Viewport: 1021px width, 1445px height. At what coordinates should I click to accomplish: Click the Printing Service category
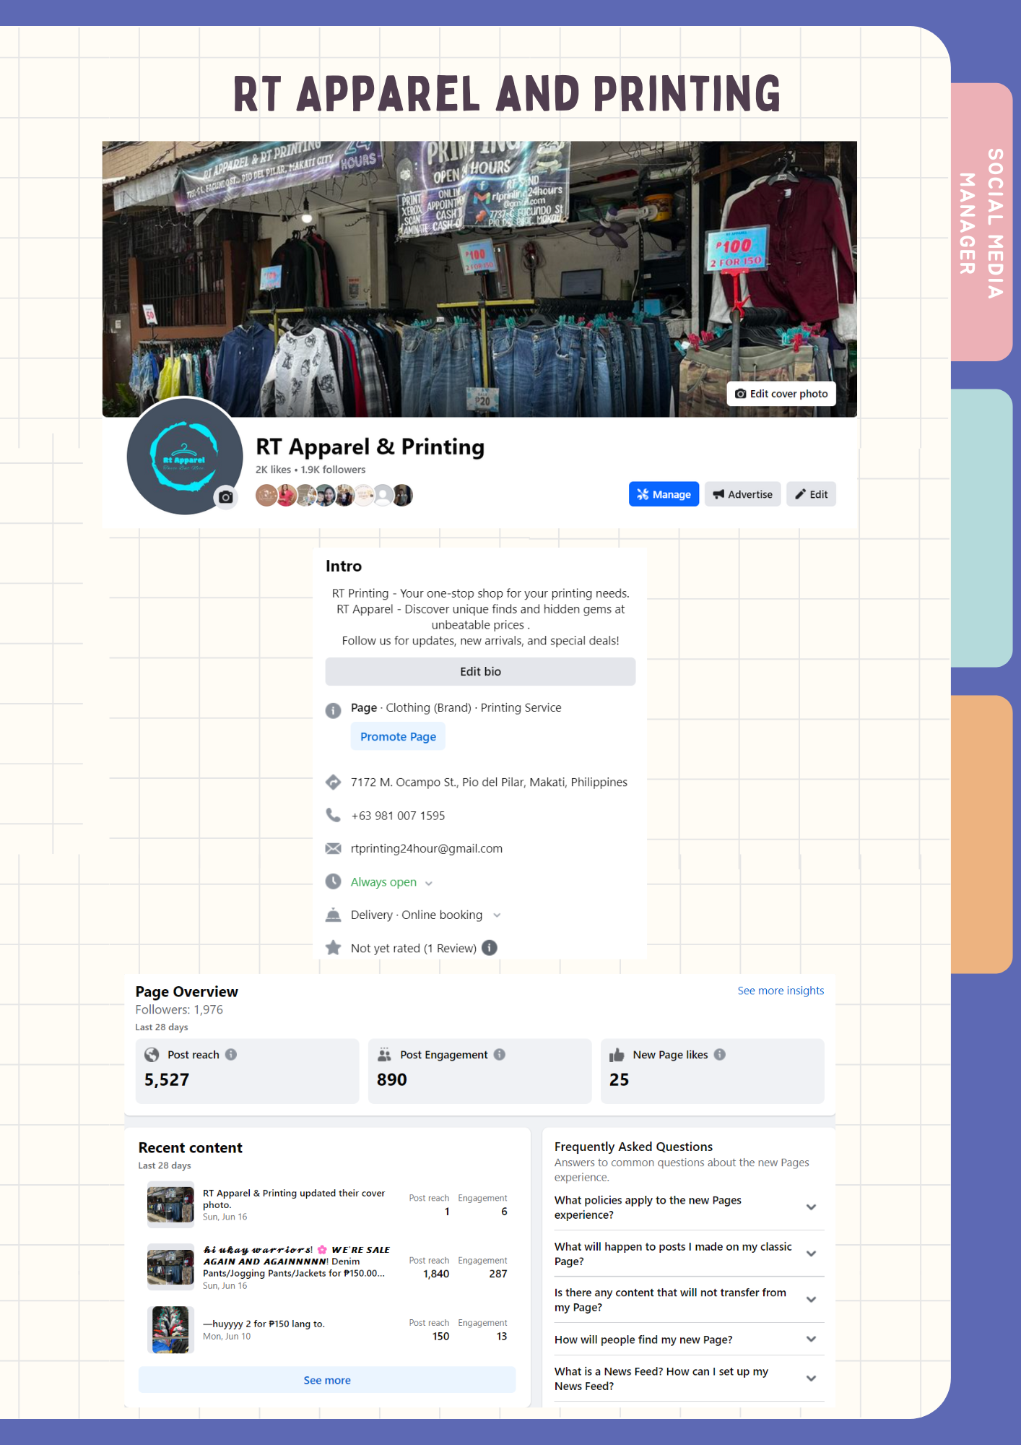(521, 707)
